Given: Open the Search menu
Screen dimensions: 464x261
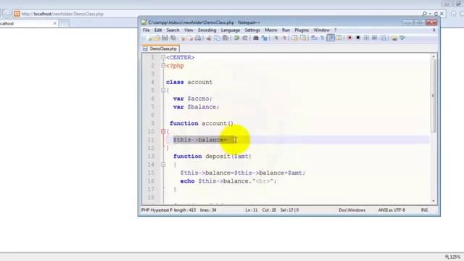Looking at the screenshot, I should (x=173, y=30).
